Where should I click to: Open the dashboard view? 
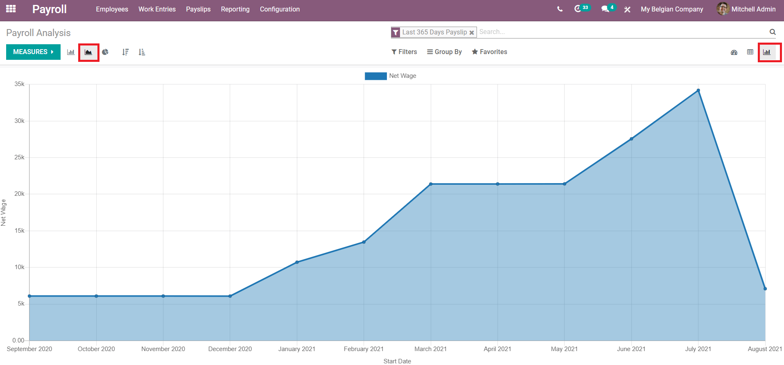coord(734,52)
